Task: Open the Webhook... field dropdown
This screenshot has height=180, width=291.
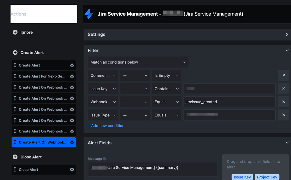Action: pyautogui.click(x=103, y=102)
